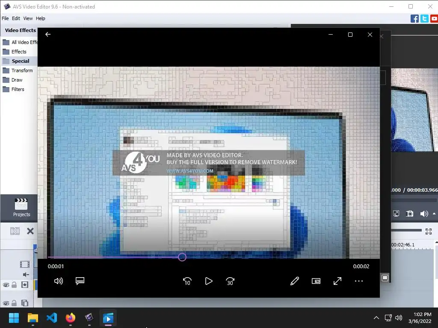Screen dimensions: 438x328
Task: Open the network icon in system tray
Action: point(388,318)
